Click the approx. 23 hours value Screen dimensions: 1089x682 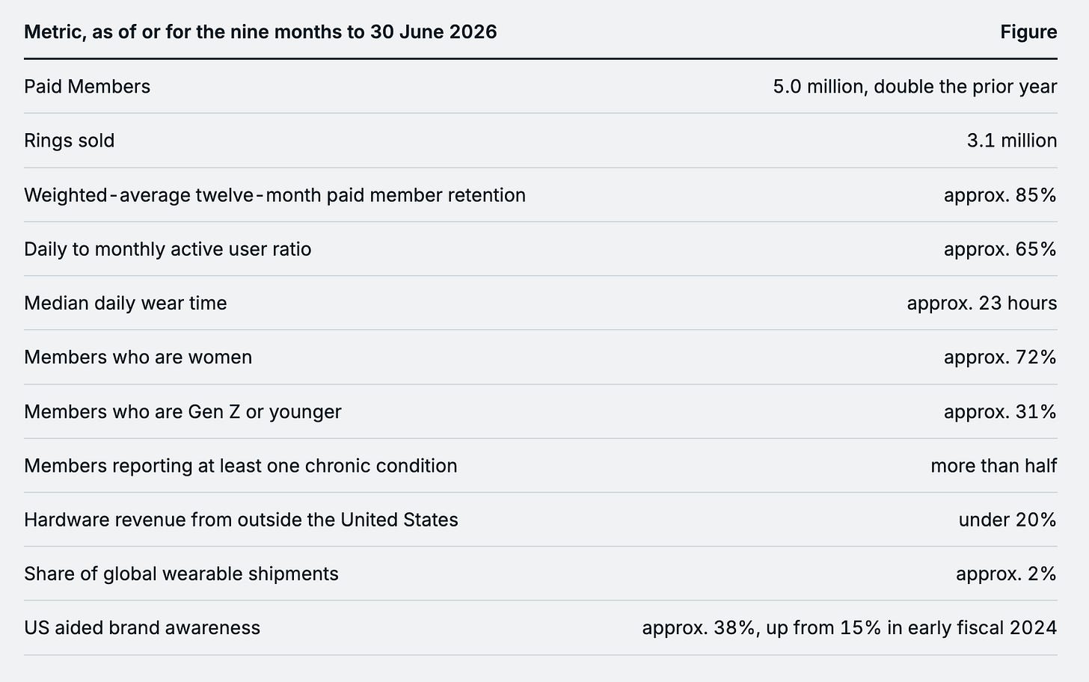(x=982, y=303)
